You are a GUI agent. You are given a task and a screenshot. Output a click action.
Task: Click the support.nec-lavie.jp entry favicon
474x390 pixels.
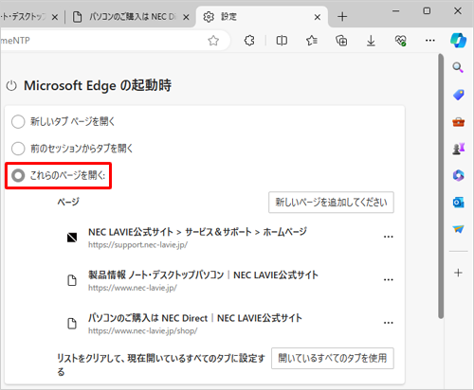click(x=72, y=238)
